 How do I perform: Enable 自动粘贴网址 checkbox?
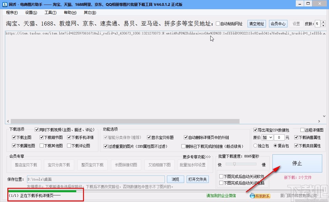[218, 24]
